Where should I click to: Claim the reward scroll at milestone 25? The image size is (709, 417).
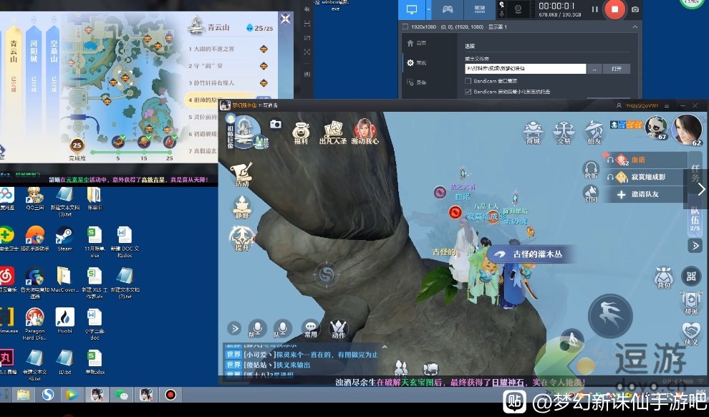170,141
